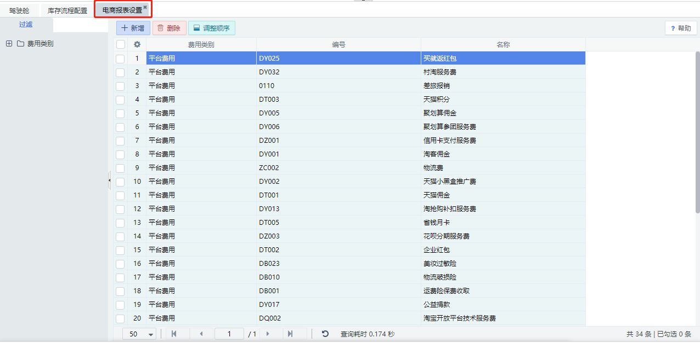700x343 pixels.
Task: Click the refresh icon in pagination bar
Action: coord(325,334)
